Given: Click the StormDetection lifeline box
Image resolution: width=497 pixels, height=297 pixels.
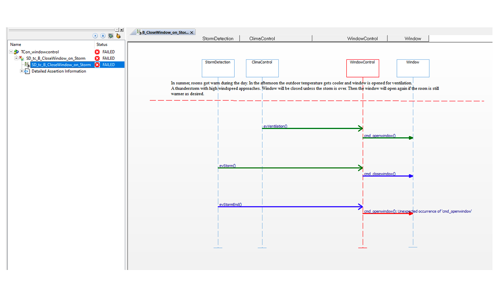Looking at the screenshot, I should 218,68.
